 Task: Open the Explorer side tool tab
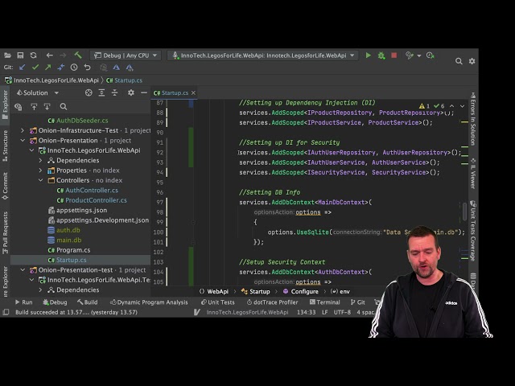pos(6,105)
